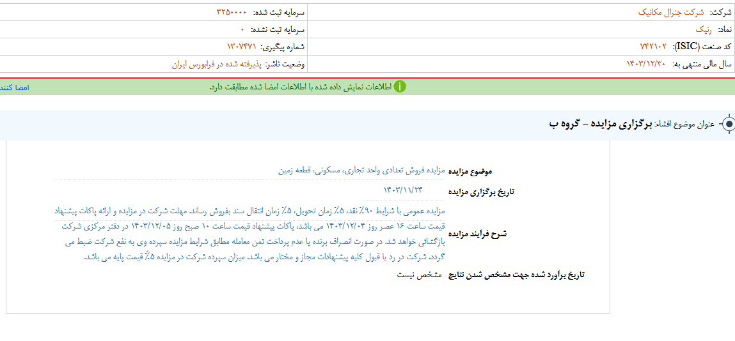Screen dimensions: 735x341
Task: Click description line starting قیمت ساعت ۱۶ عصر
Action: tap(252, 227)
